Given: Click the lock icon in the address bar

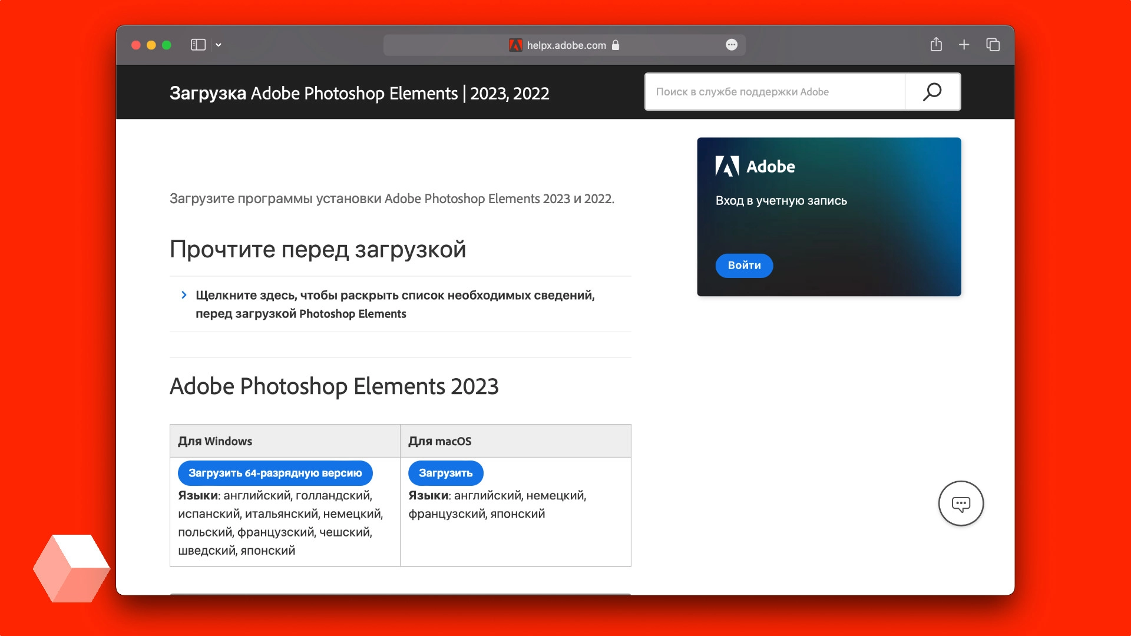Looking at the screenshot, I should click(614, 45).
